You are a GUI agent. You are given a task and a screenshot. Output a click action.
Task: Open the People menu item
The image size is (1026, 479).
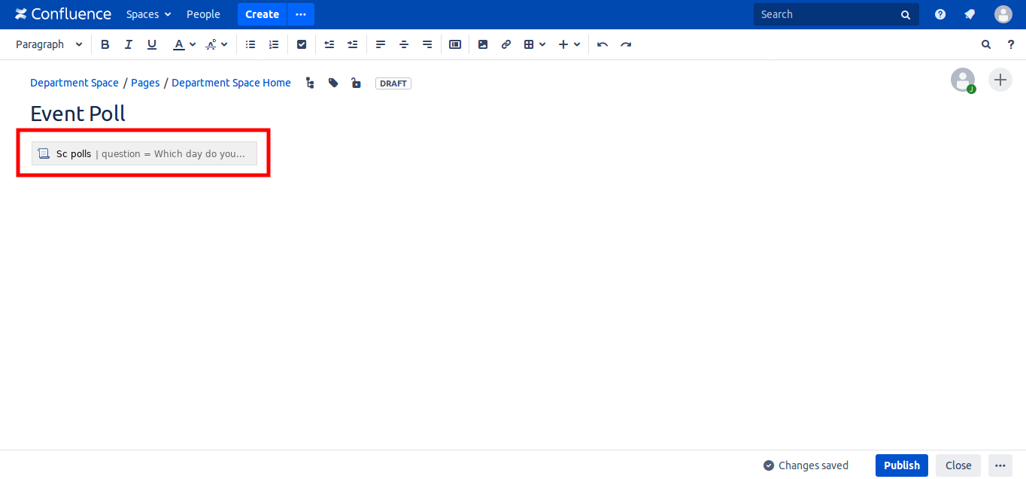click(x=203, y=14)
